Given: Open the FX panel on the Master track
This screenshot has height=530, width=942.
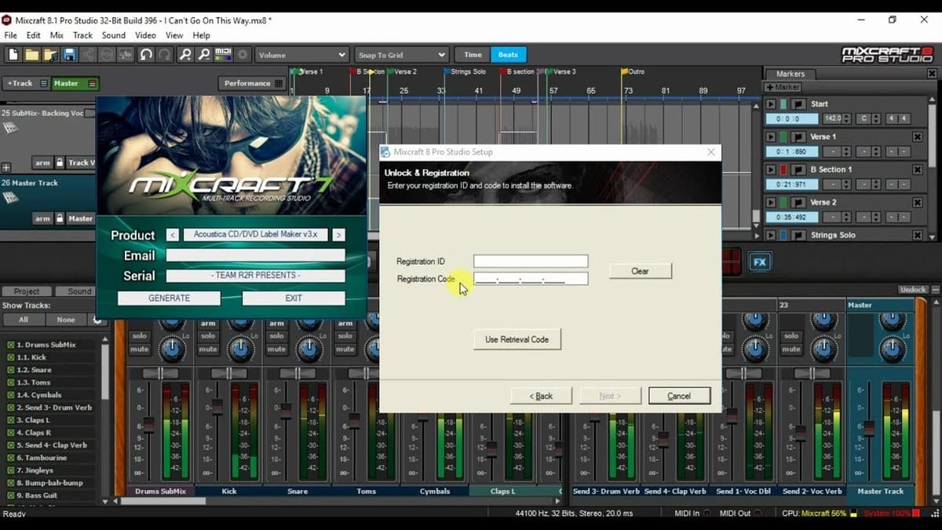Looking at the screenshot, I should click(x=758, y=261).
